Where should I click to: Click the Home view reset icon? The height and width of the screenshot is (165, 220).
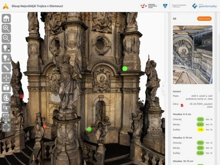(x=6, y=19)
